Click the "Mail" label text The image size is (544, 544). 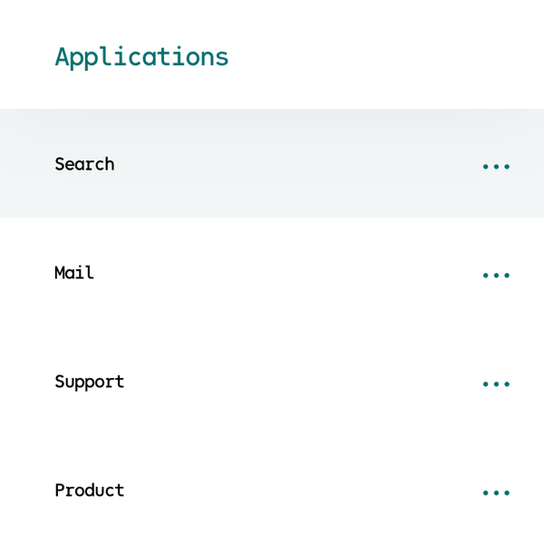click(74, 273)
